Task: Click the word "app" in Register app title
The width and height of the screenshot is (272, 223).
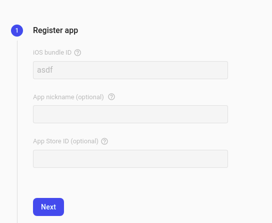Action: [x=71, y=31]
